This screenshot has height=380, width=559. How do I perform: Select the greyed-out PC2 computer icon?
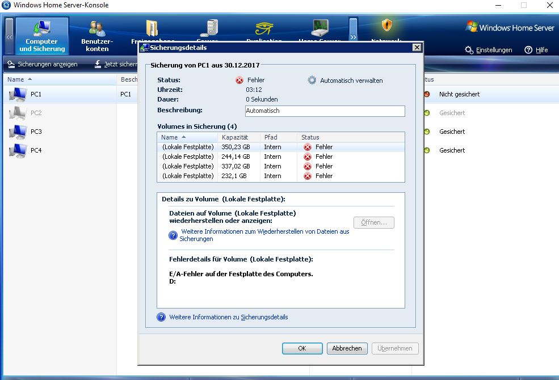point(18,113)
